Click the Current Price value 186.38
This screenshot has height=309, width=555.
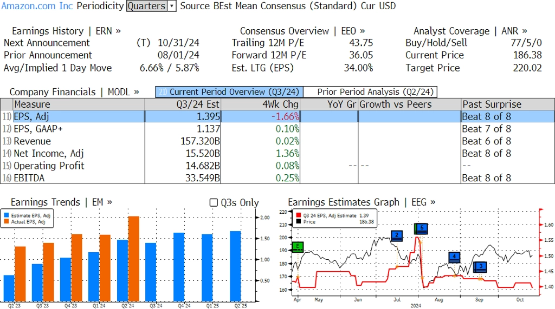point(527,55)
